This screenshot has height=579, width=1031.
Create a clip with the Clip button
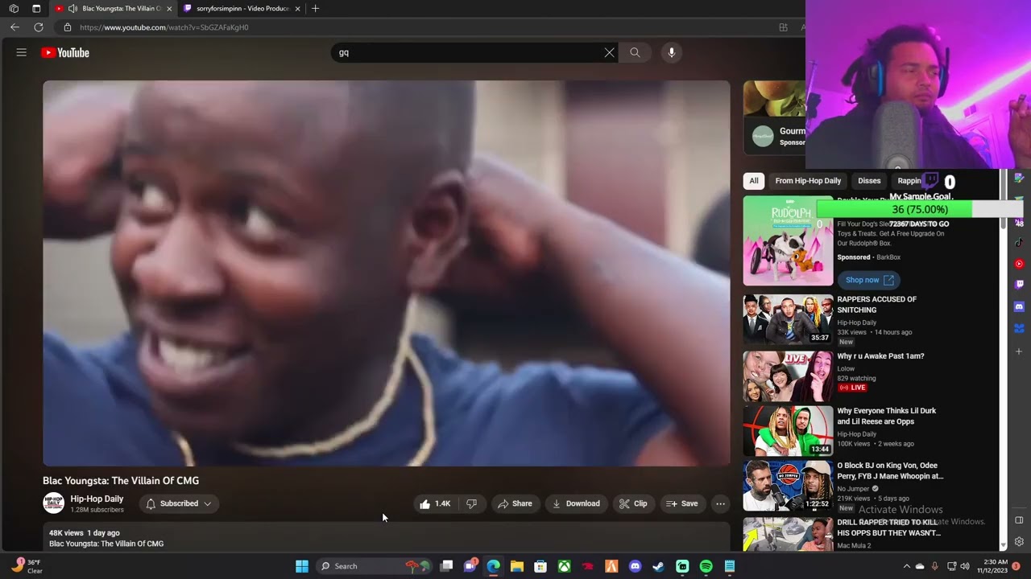(633, 503)
